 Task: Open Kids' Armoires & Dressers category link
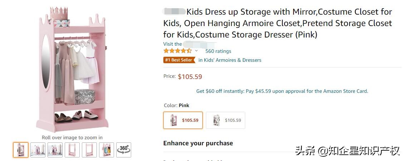click(230, 60)
